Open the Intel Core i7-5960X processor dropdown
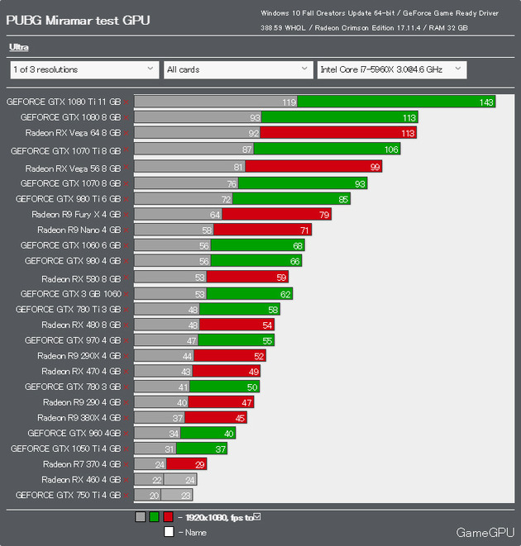The height and width of the screenshot is (546, 521). point(392,69)
